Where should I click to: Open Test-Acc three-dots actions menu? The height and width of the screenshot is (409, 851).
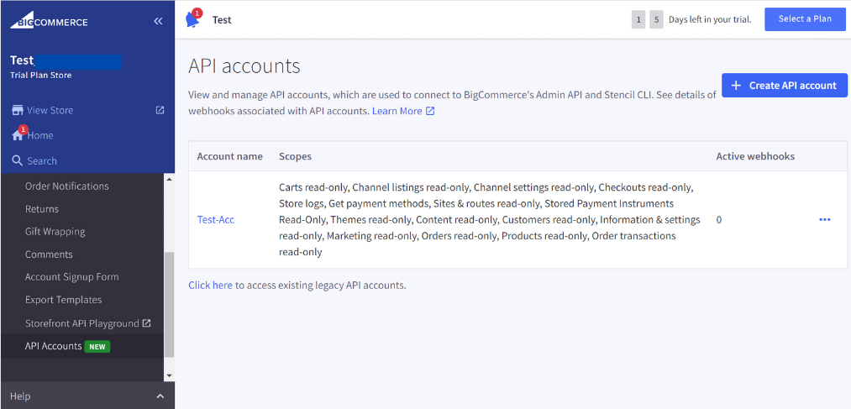point(824,220)
